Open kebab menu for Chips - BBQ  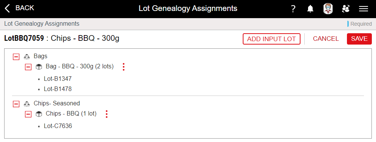coord(107,114)
